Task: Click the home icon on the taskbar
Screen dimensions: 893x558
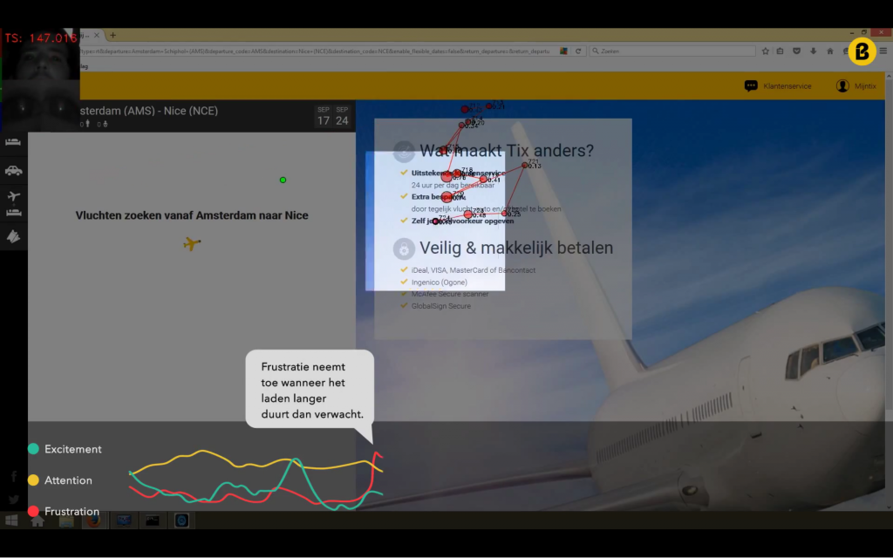Action: (38, 521)
